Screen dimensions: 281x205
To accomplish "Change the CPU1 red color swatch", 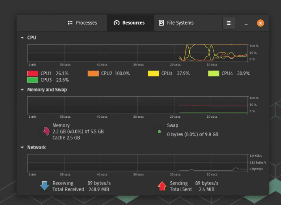I will click(x=33, y=73).
